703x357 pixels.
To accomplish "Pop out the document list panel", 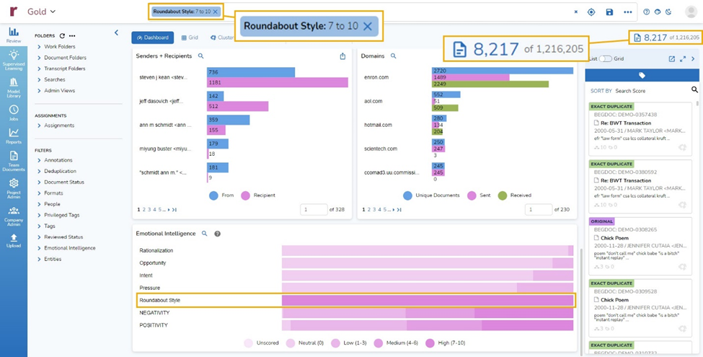I will [x=671, y=58].
